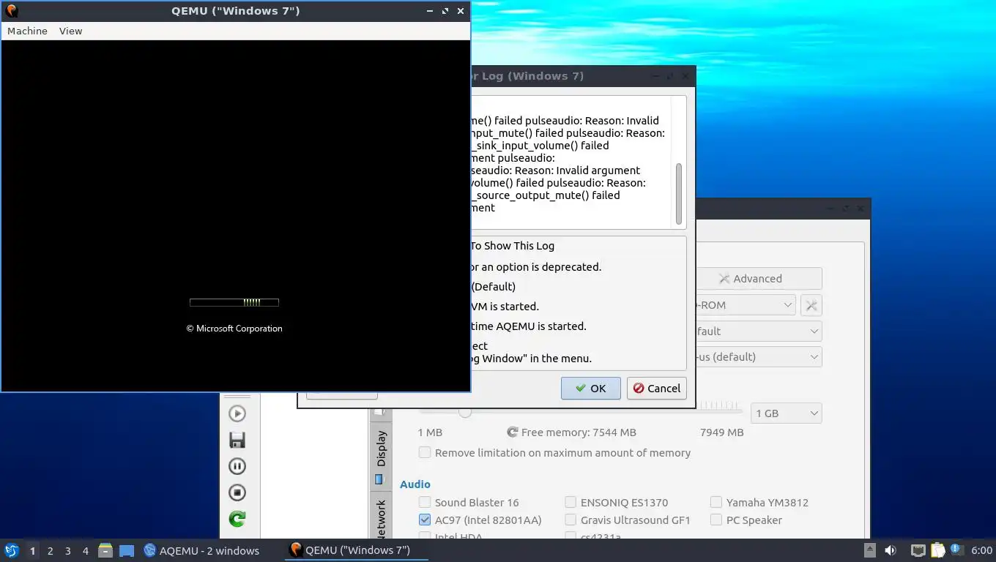Switch to the Network vertical tab
The image size is (996, 562).
point(381,517)
